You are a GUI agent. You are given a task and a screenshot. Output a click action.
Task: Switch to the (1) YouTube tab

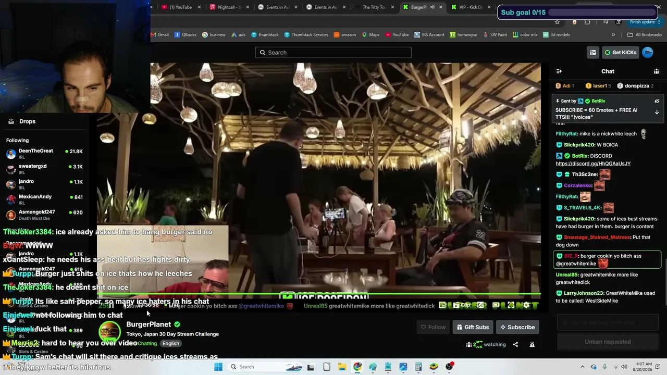[x=177, y=7]
